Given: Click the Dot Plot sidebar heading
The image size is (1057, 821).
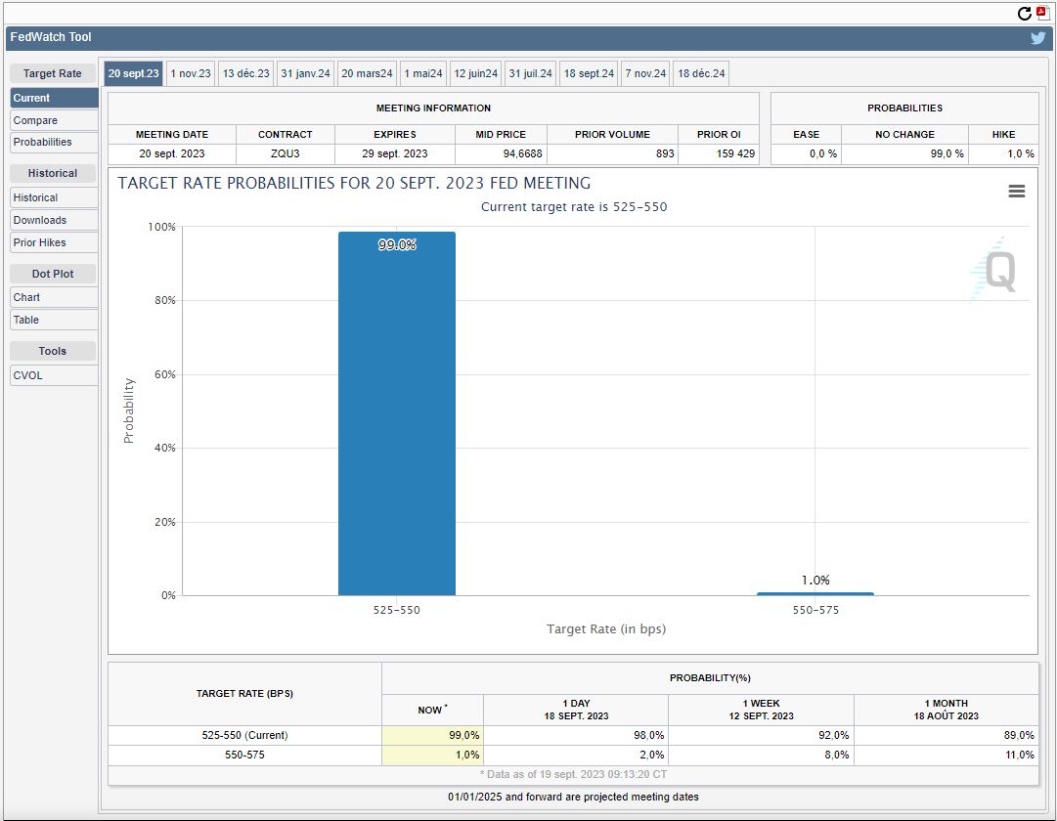Looking at the screenshot, I should coord(53,274).
